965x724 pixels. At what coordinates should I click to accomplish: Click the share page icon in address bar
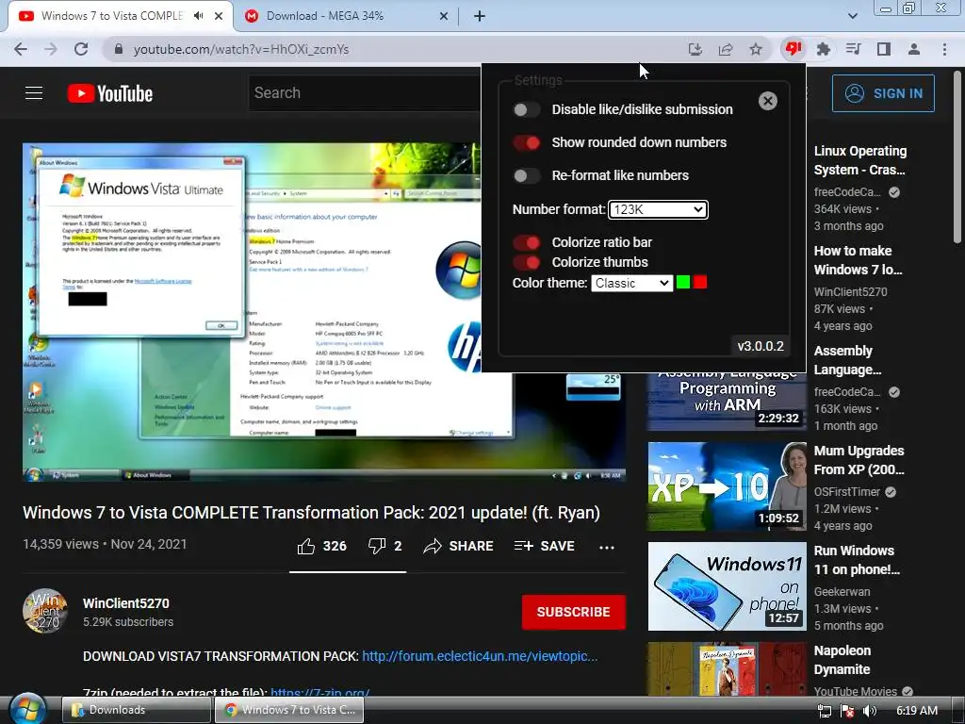[x=726, y=49]
